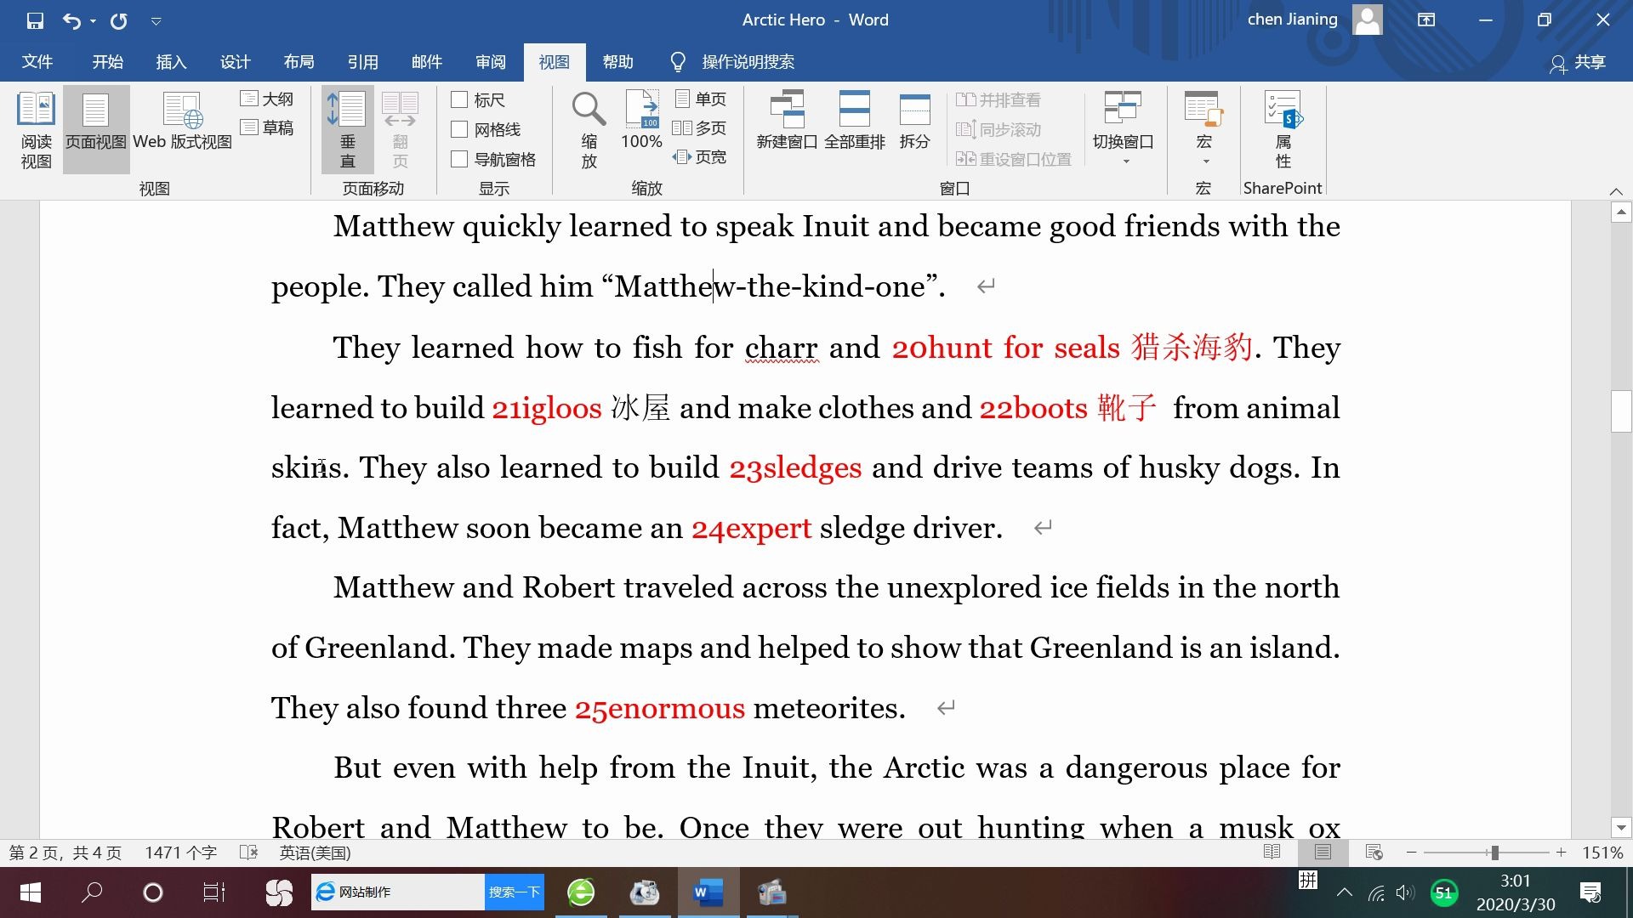Enable the Ruler checkbox (标尺)

click(459, 100)
